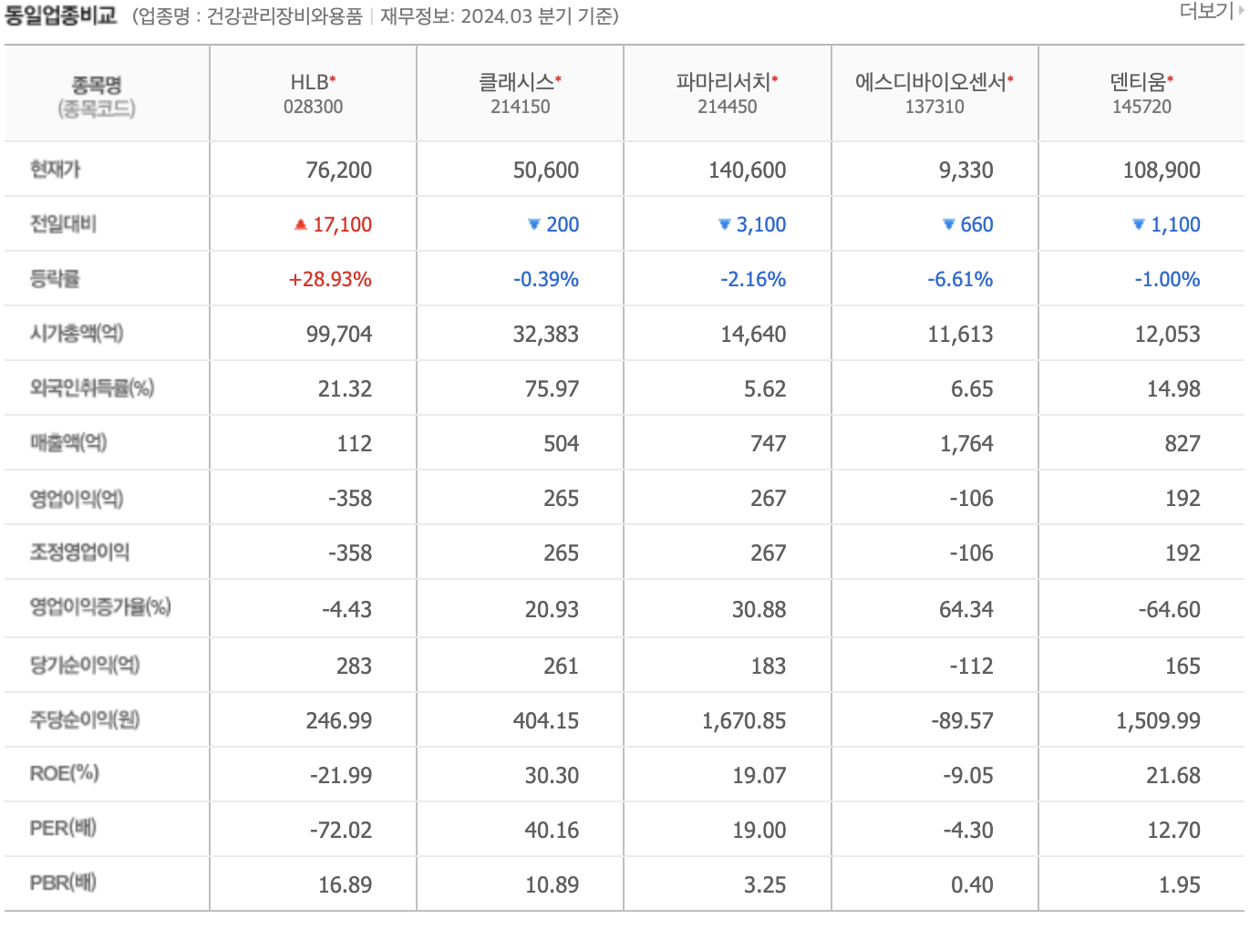Click the 영업이익증가율(%) row label

click(100, 607)
